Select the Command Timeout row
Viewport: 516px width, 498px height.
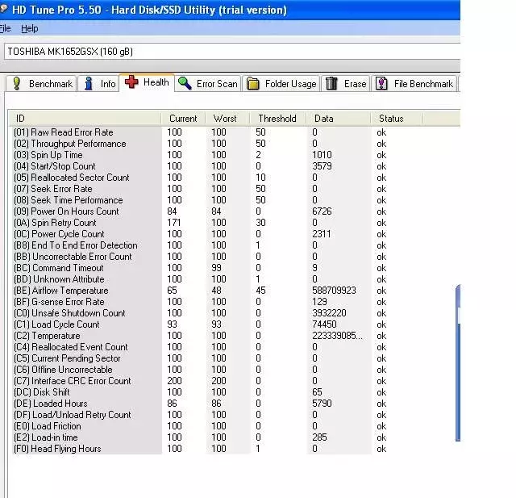coord(201,268)
